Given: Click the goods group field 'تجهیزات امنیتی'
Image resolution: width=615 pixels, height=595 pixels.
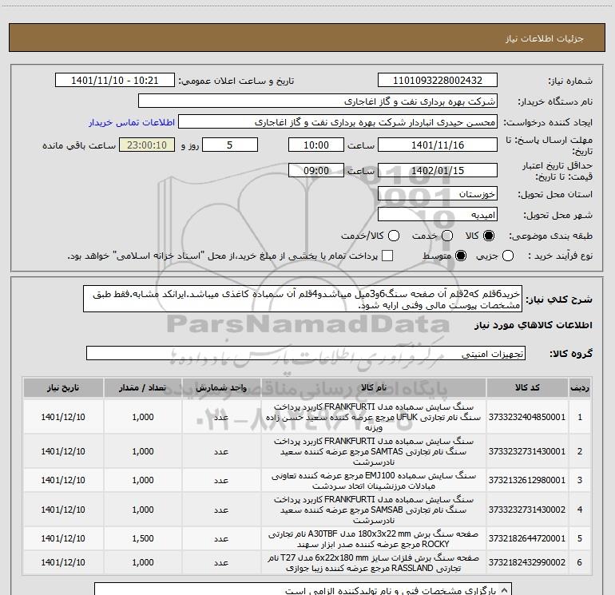Looking at the screenshot, I should [x=306, y=354].
